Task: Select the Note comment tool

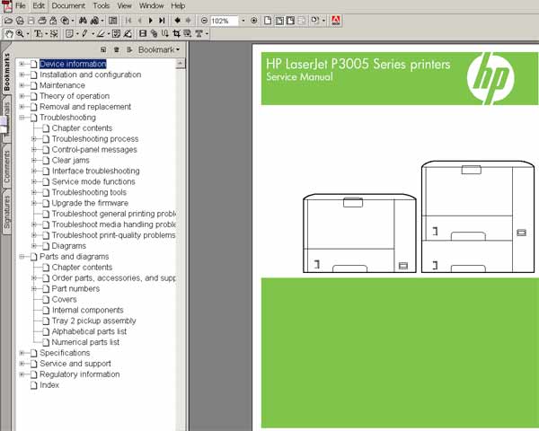Action: click(x=69, y=34)
